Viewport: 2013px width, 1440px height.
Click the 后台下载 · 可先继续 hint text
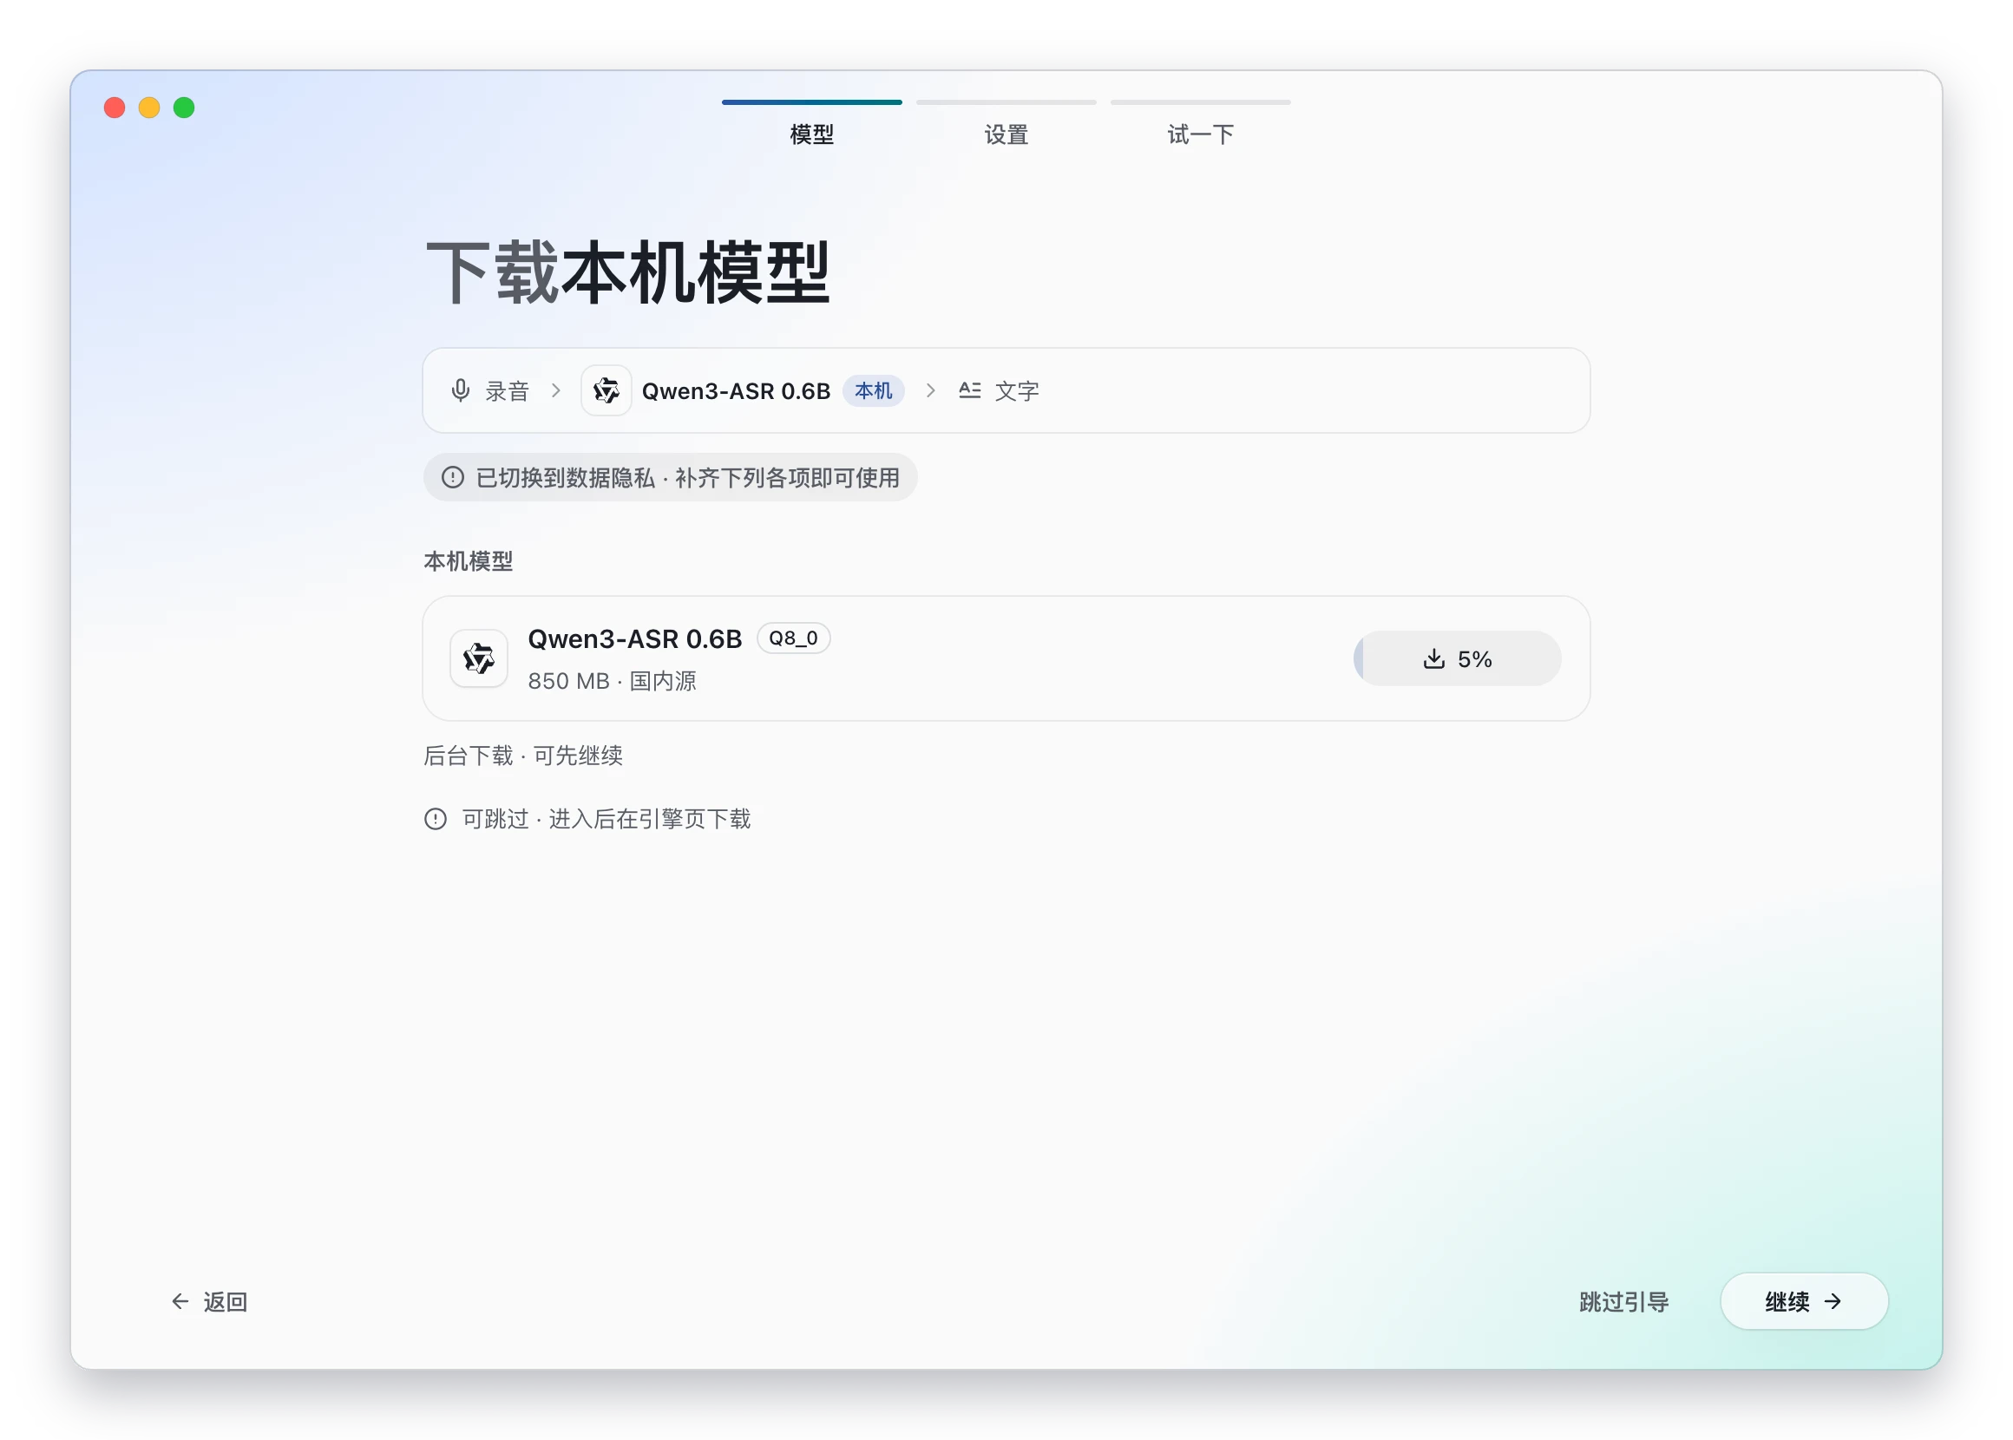[523, 756]
